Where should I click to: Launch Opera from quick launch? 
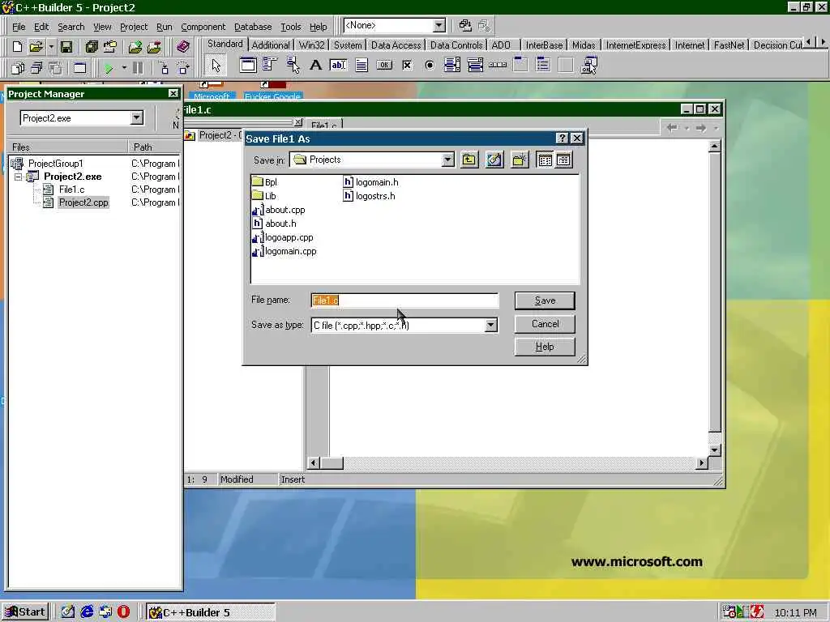click(x=123, y=612)
